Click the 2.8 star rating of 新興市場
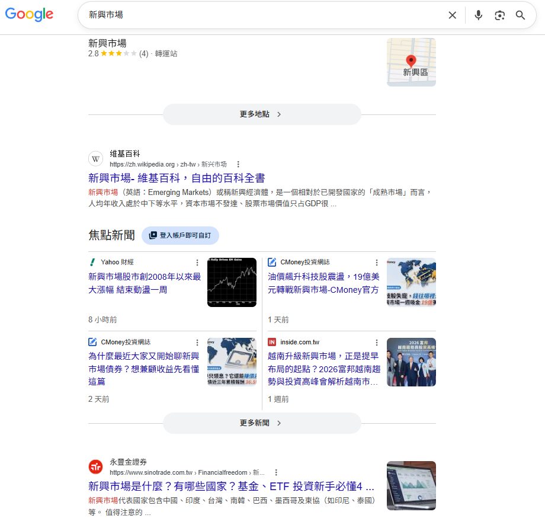545x518 pixels. click(118, 53)
